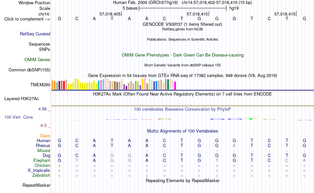Click the bright green PhyloP conservation marker
The height and width of the screenshot is (193, 314).
point(251,119)
